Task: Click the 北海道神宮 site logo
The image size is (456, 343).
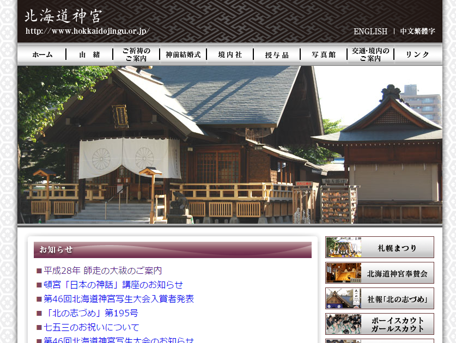Action: point(63,16)
